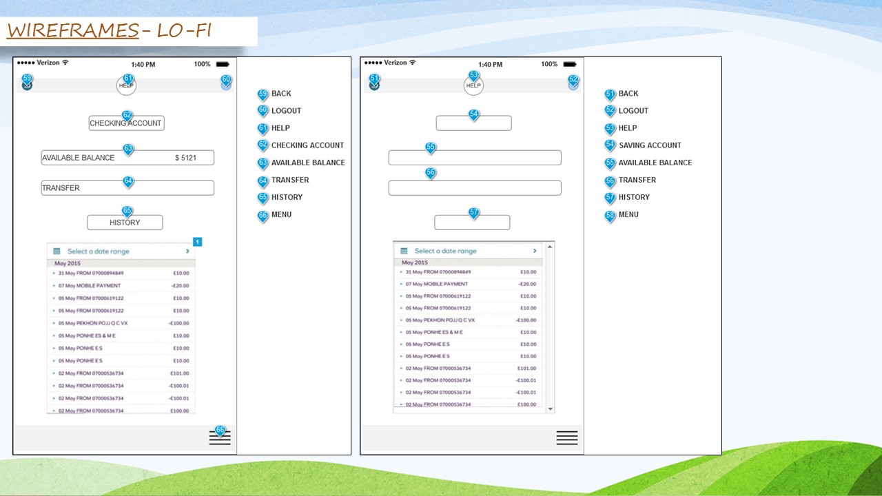Image resolution: width=882 pixels, height=496 pixels.
Task: Click the AVAILABLE BALANCE $ 5121 field
Action: click(x=127, y=158)
